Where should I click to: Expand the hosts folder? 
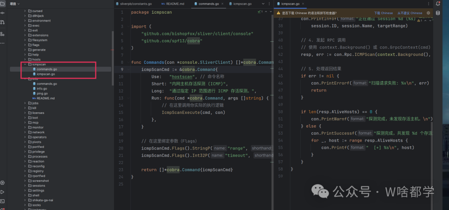(25, 59)
